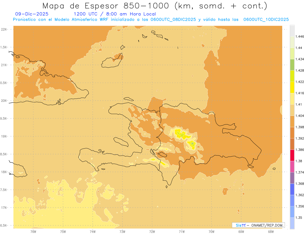Click the 69W longitude label
The width and height of the screenshot is (304, 235).
[241, 232]
